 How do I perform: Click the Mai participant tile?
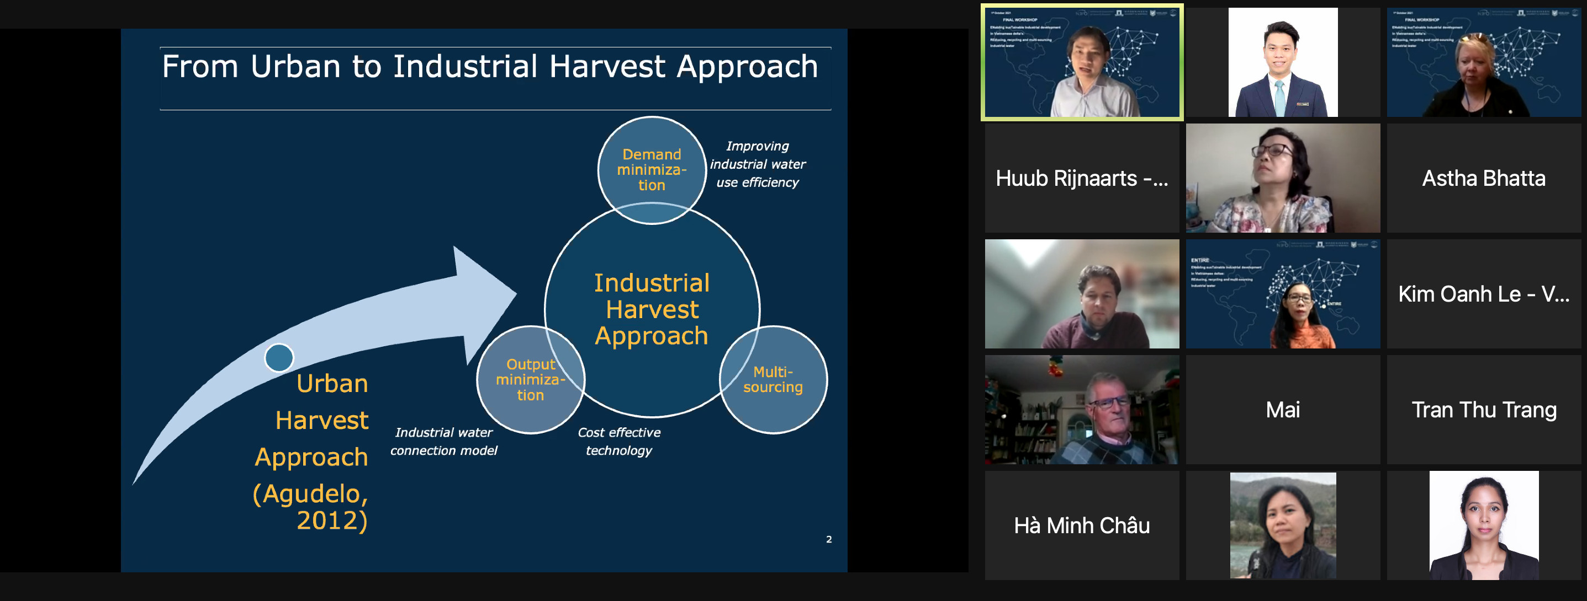1283,410
